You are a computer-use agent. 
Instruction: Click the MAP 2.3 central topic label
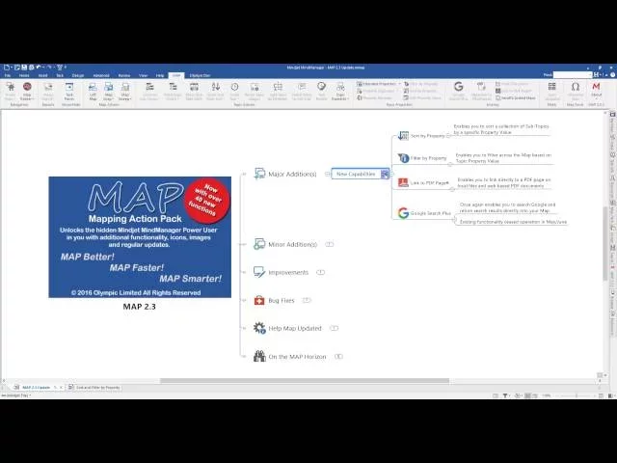click(x=139, y=307)
